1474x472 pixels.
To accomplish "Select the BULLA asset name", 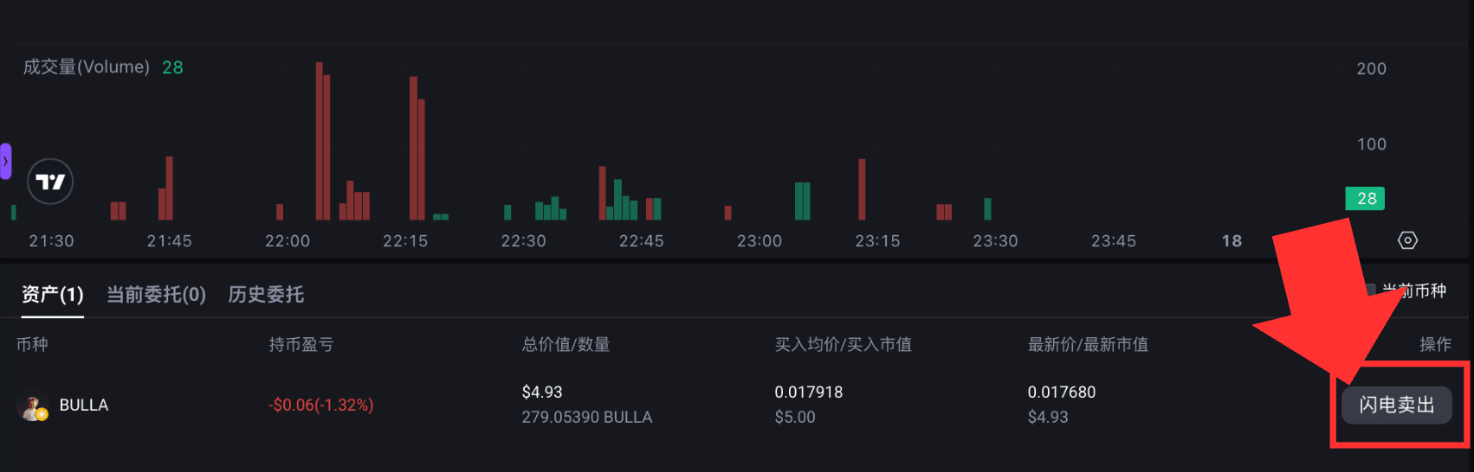I will [x=84, y=405].
